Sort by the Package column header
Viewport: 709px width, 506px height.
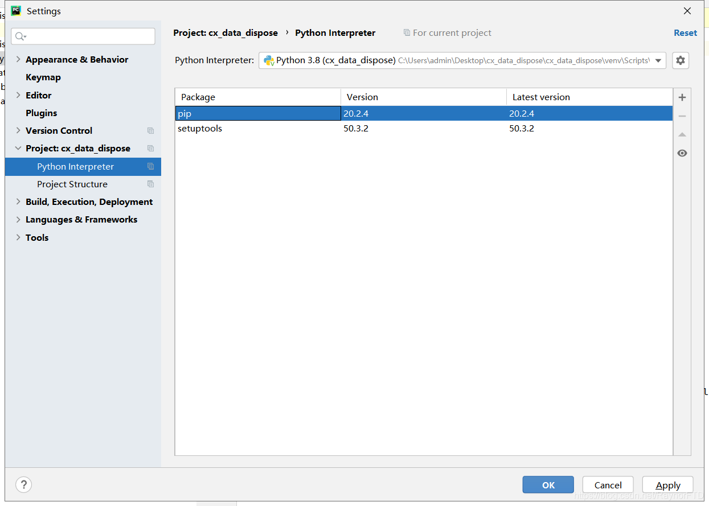pyautogui.click(x=258, y=97)
